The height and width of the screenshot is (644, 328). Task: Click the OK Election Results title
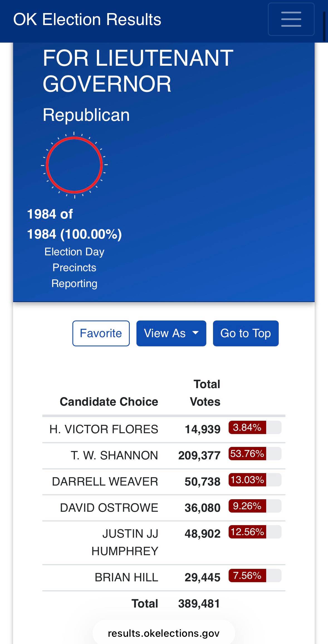pos(87,19)
